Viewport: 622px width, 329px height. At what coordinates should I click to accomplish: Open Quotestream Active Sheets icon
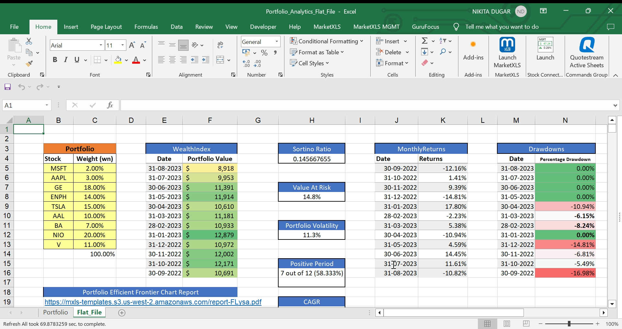587,53
